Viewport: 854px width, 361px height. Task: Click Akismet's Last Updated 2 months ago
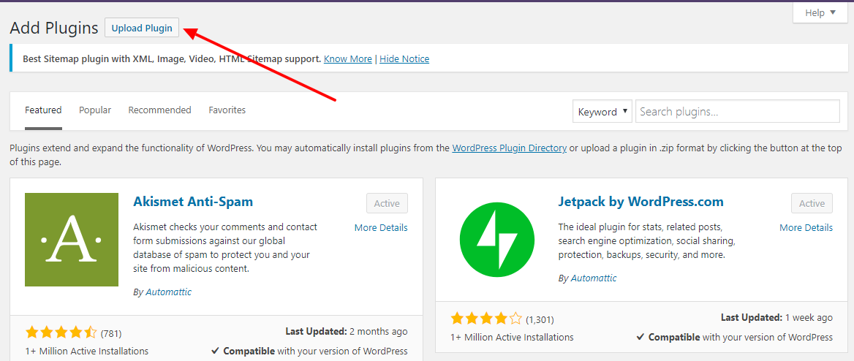[x=347, y=331]
